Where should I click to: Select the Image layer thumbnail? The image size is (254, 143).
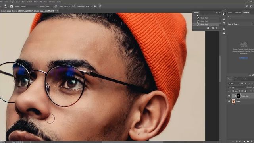233,101
